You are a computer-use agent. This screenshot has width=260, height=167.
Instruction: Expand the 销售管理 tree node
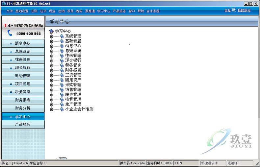pyautogui.click(x=52, y=90)
